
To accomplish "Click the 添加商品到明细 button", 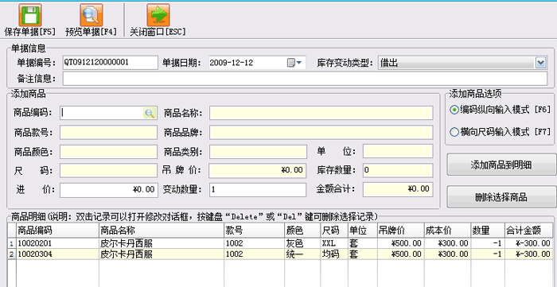I will point(501,165).
